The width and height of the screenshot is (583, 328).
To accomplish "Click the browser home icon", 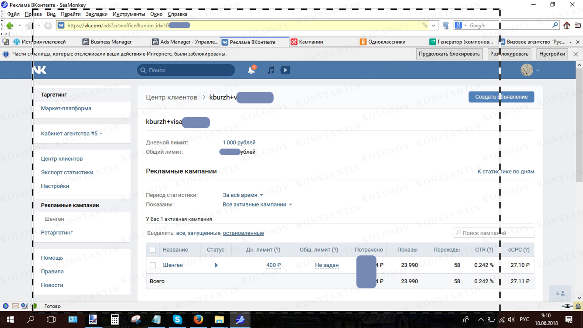I will tap(567, 26).
